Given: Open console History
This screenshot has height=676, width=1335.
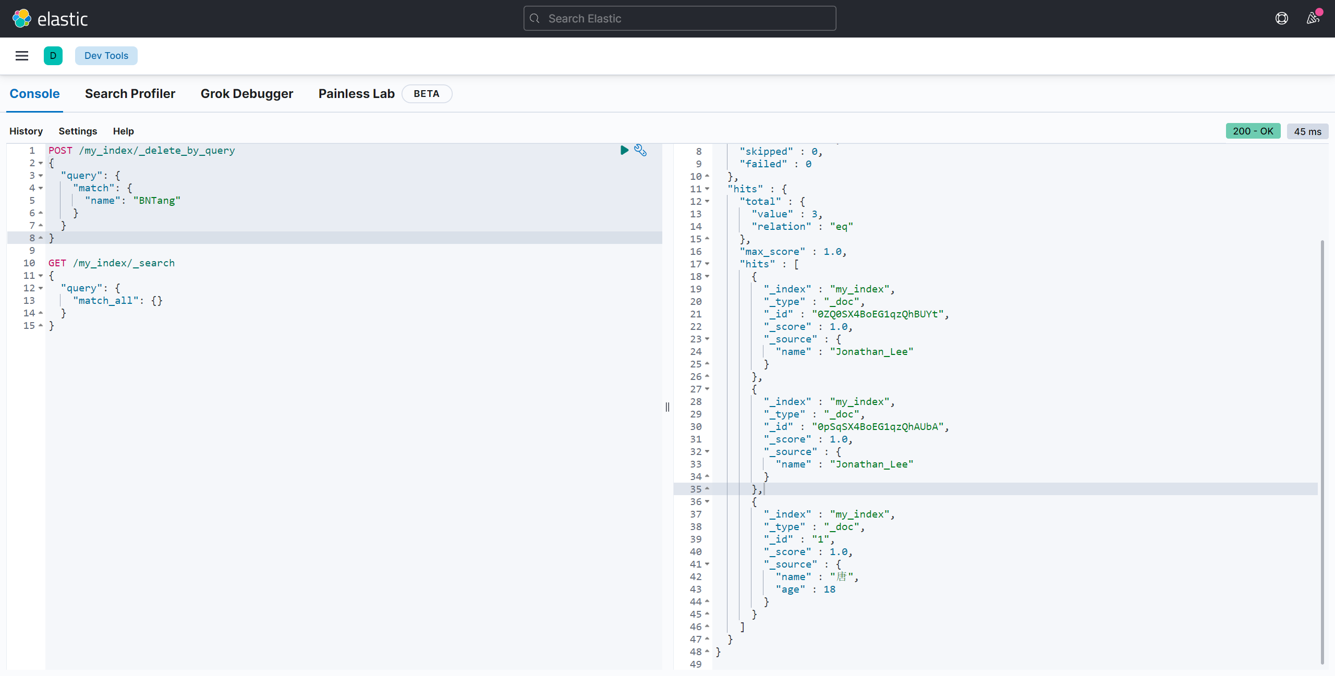Looking at the screenshot, I should tap(26, 131).
